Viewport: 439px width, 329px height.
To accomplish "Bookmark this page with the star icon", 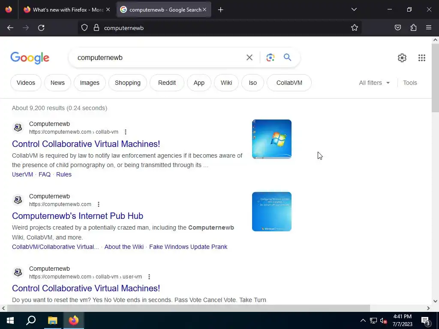I will click(x=355, y=28).
